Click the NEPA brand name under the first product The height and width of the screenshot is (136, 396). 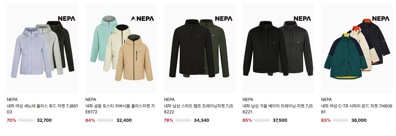point(12,99)
